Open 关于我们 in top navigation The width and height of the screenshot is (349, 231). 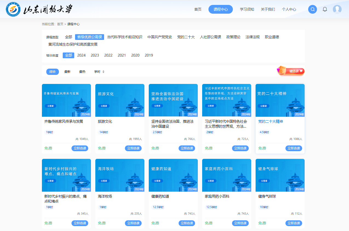[x=268, y=9]
